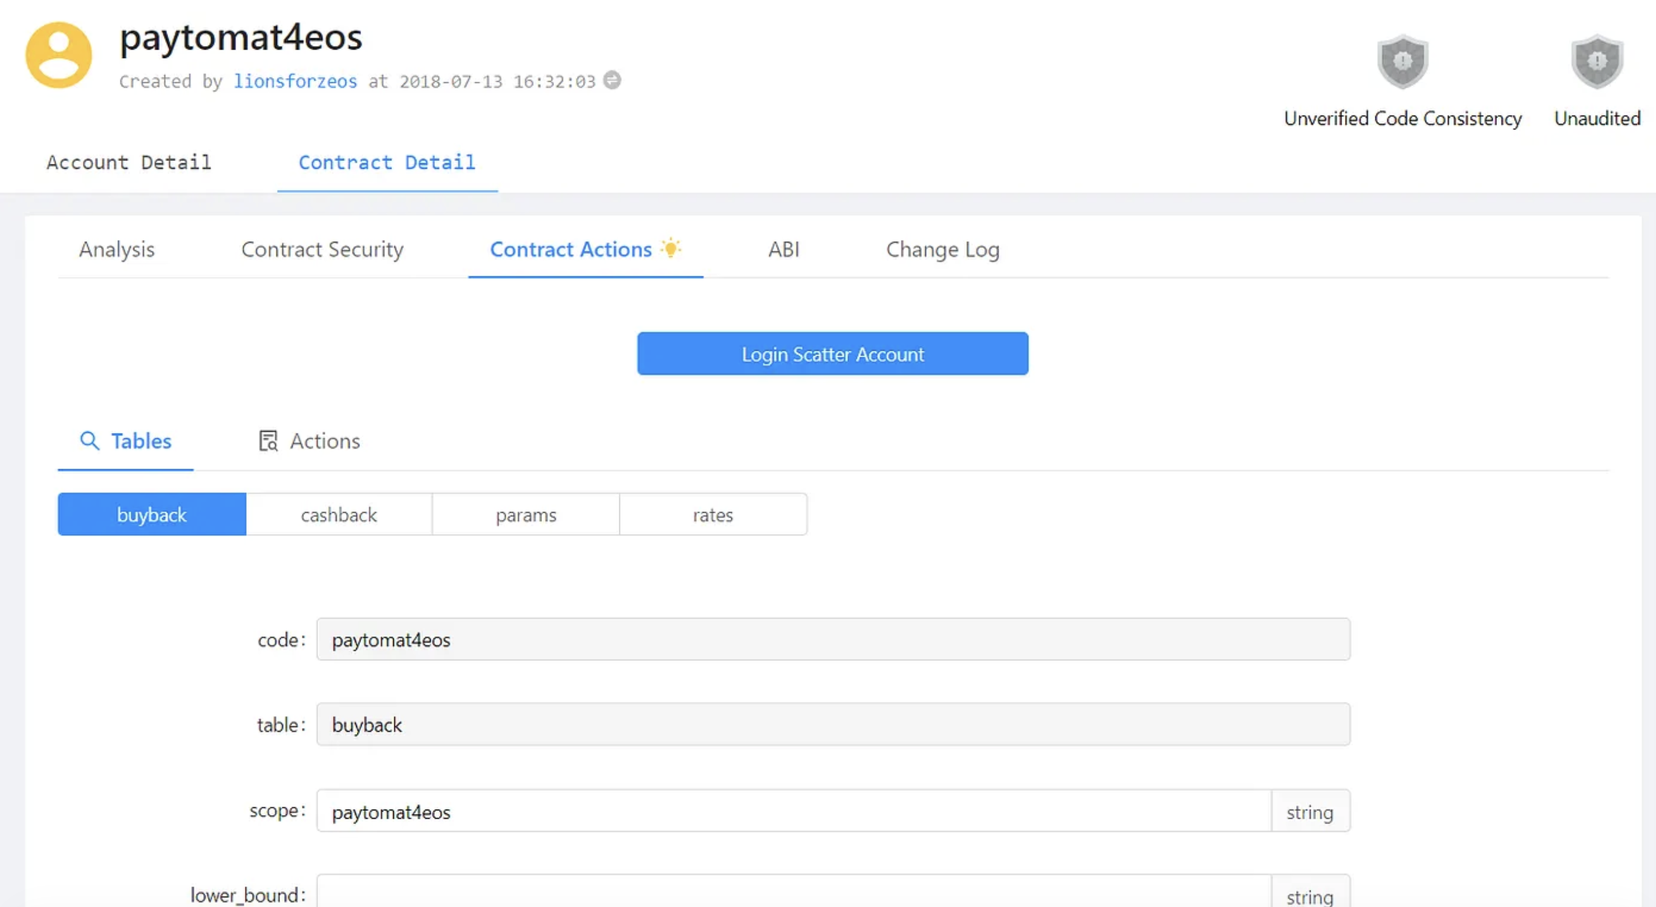Click the string type label beside lower_bound
Image resolution: width=1656 pixels, height=907 pixels.
click(x=1310, y=891)
